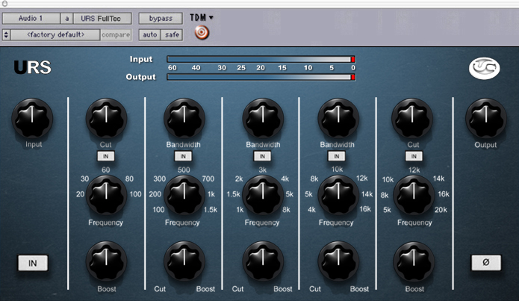Click the 500 Hz band Frequency knob

[x=184, y=195]
